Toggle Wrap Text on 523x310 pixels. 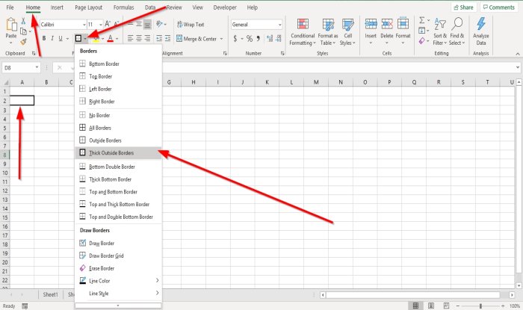coord(191,25)
